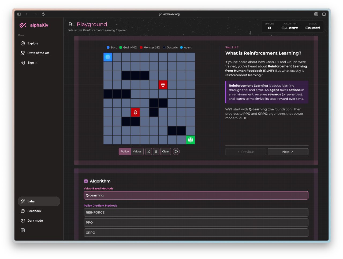Click the red monster cell in top grid

[x=163, y=85]
